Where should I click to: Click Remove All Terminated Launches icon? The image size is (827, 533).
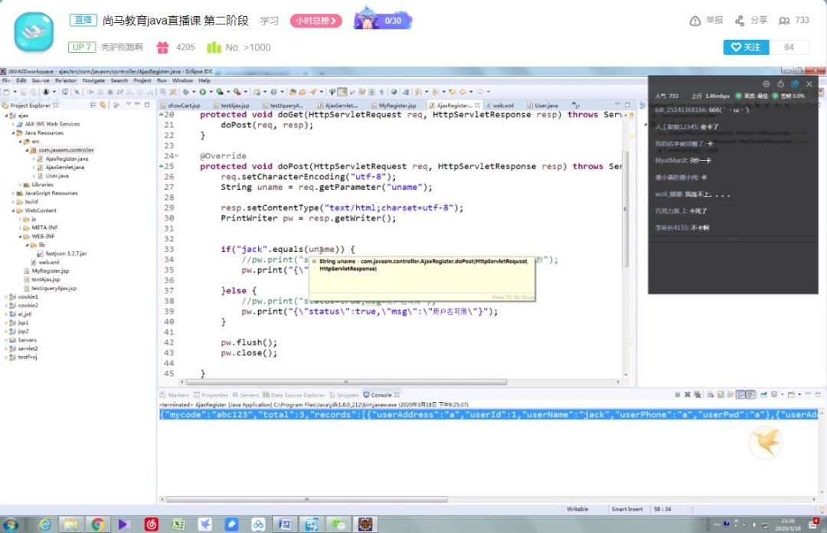698,394
